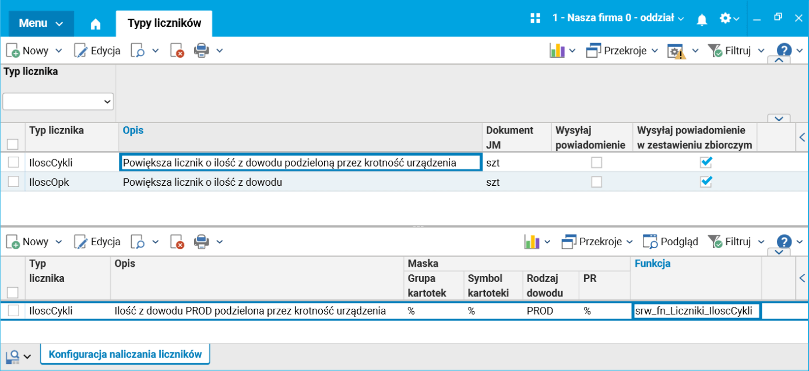The image size is (809, 371).
Task: Click Podgląd in the lower toolbar
Action: point(671,242)
